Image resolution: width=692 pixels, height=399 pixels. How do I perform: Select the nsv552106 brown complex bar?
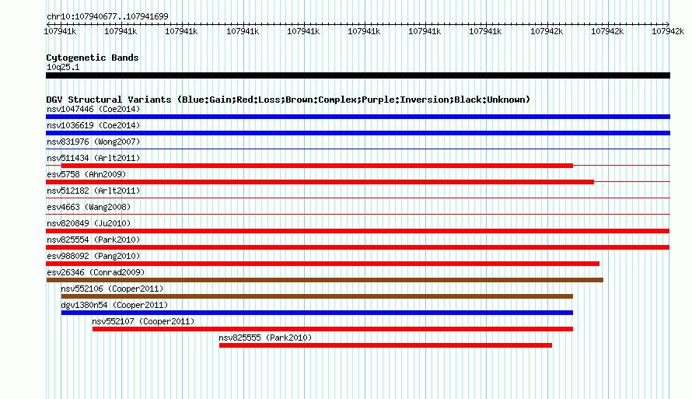click(317, 296)
